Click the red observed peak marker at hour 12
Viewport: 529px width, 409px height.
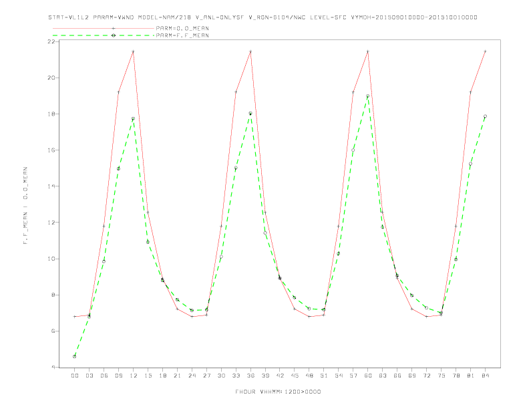click(x=134, y=51)
